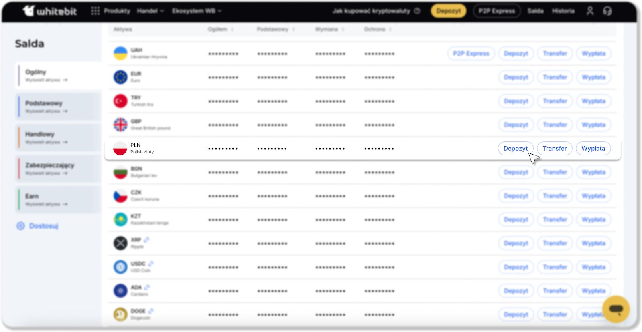Sort by the Ogółem column
This screenshot has width=642, height=332.
[220, 29]
